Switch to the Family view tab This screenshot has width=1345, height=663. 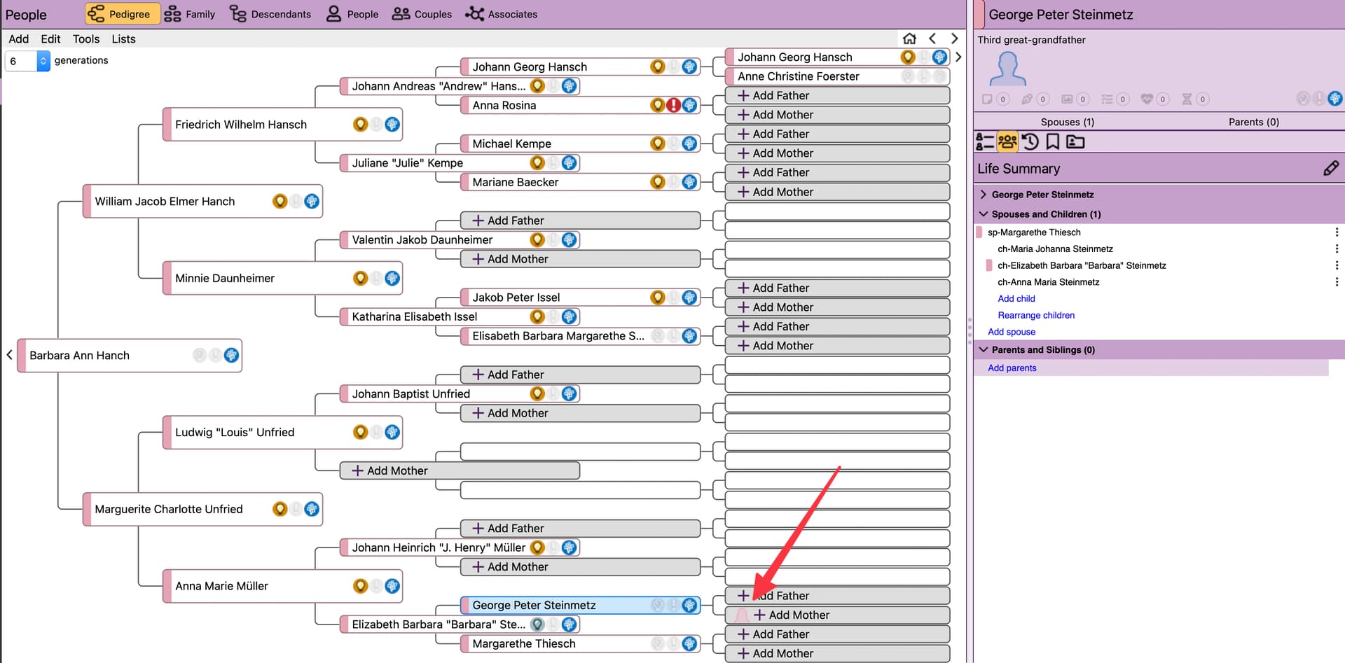190,14
